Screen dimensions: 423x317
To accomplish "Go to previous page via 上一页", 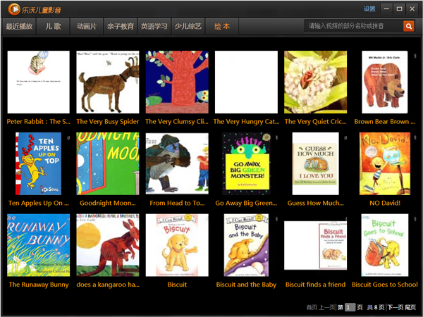I will pyautogui.click(x=327, y=307).
